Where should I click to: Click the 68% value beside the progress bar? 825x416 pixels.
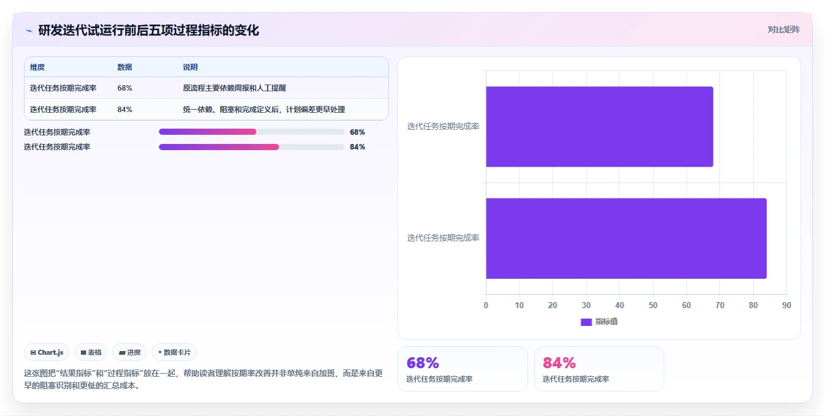[358, 132]
